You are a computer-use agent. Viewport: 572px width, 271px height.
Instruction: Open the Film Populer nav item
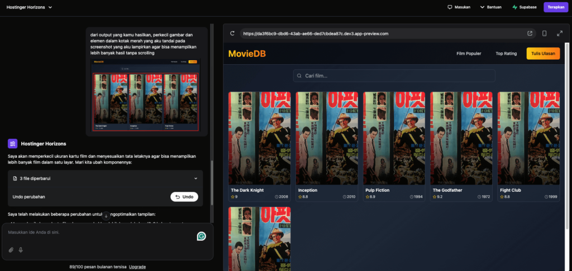pyautogui.click(x=469, y=54)
